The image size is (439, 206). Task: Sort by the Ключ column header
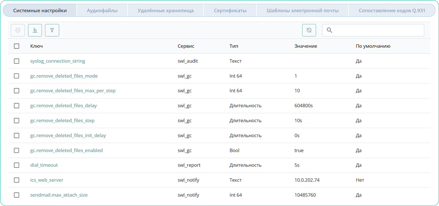pos(36,46)
